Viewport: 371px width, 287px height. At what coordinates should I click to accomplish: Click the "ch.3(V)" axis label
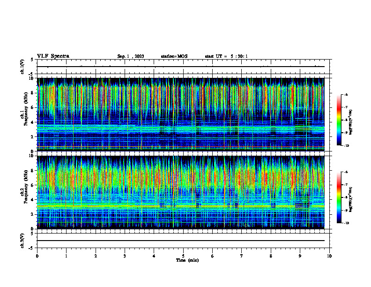point(22,241)
